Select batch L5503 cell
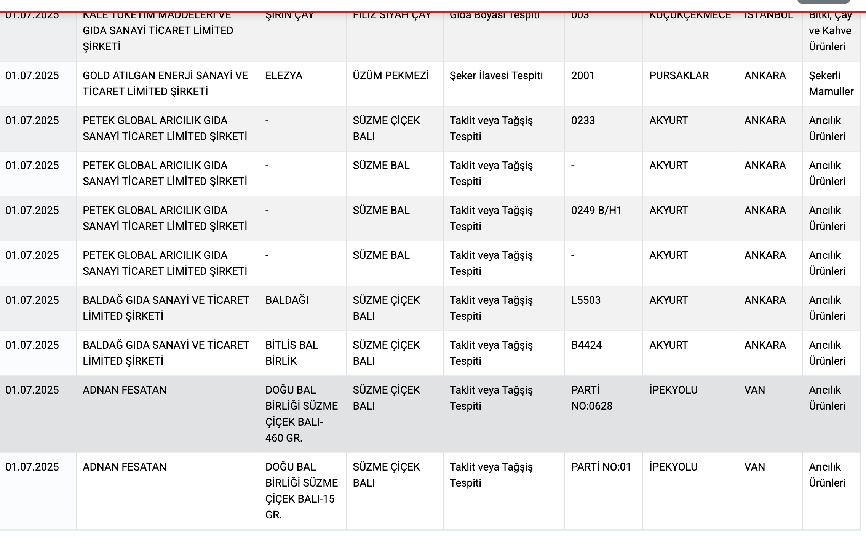Screen dimensions: 866x536 point(604,308)
